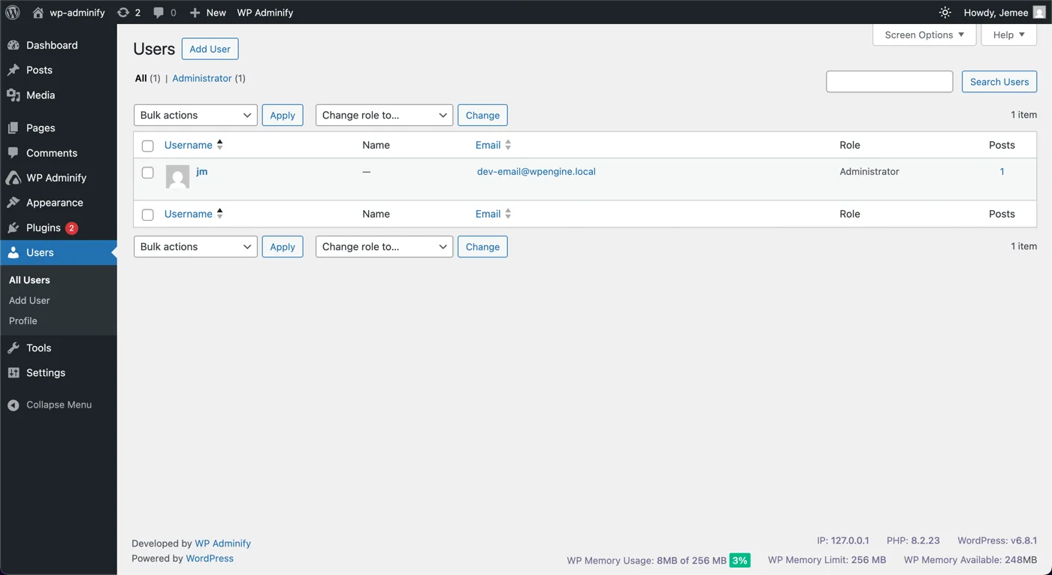Screen dimensions: 1052x575
Task: Click inside the user search field
Action: coord(889,81)
